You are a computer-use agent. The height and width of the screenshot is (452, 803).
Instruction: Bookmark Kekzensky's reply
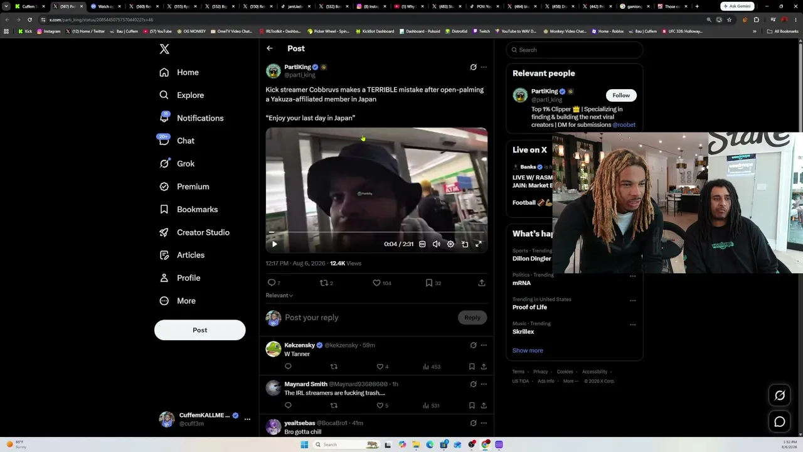(x=472, y=367)
